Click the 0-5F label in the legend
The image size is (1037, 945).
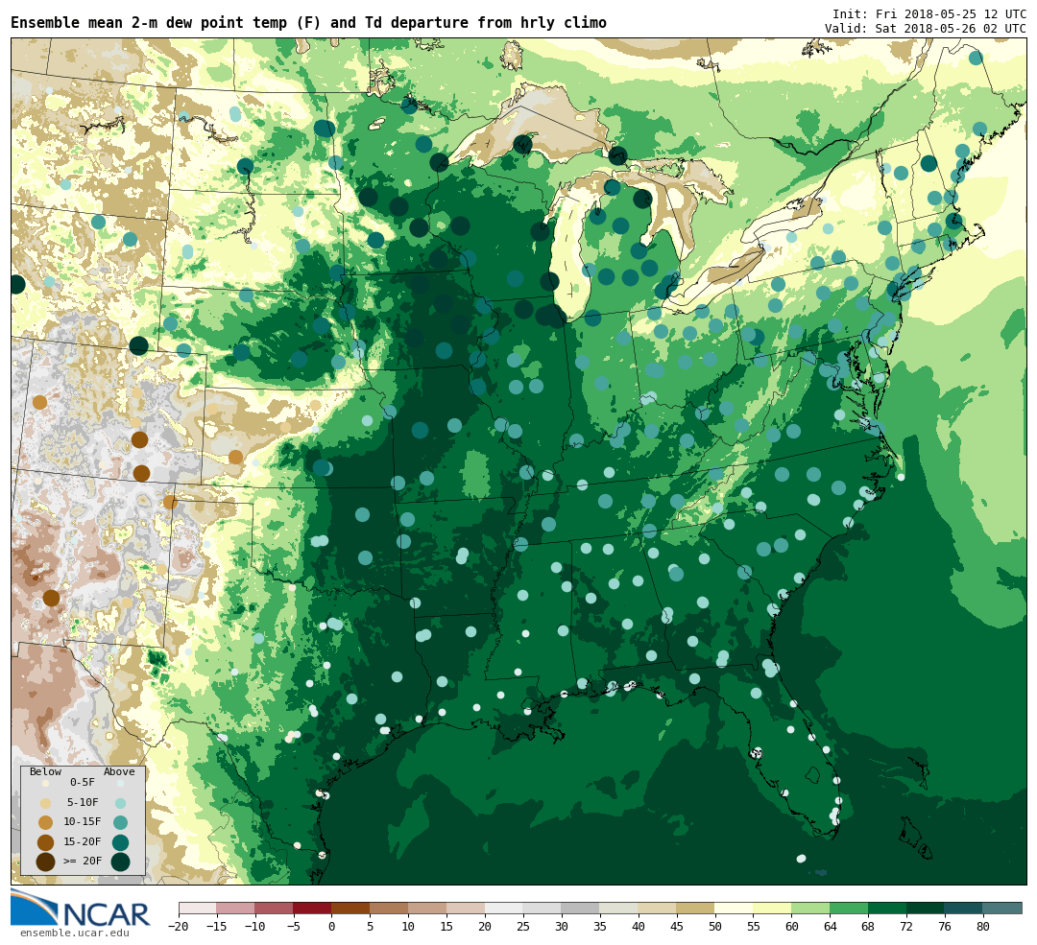pos(83,783)
